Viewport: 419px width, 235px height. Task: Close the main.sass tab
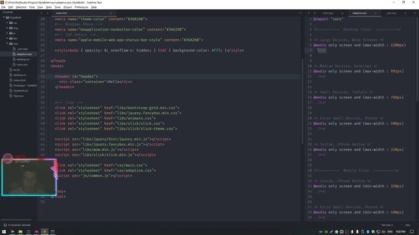click(x=342, y=13)
